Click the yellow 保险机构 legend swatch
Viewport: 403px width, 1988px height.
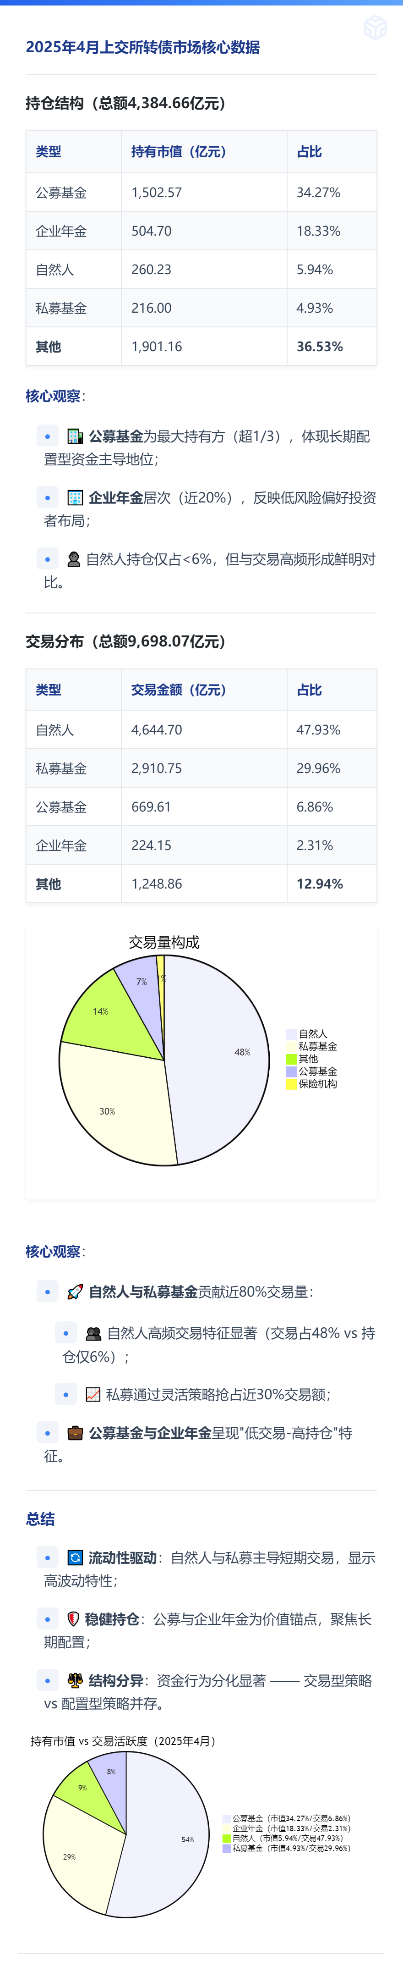coord(290,1083)
